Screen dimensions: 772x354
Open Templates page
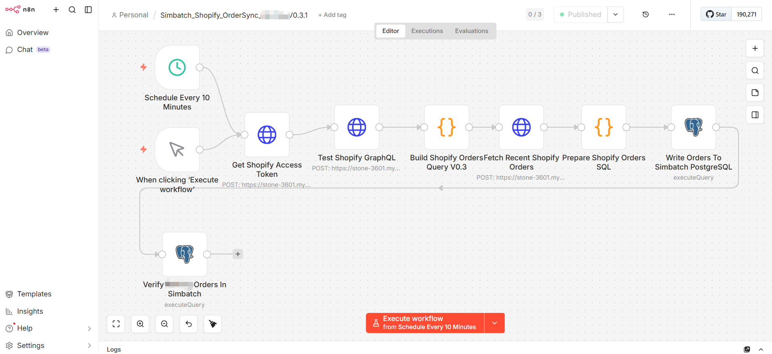tap(49, 294)
